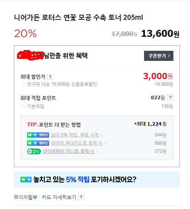Expand chevron after 최대 5% 적립 link
The image size is (190, 209).
pyautogui.click(x=101, y=135)
